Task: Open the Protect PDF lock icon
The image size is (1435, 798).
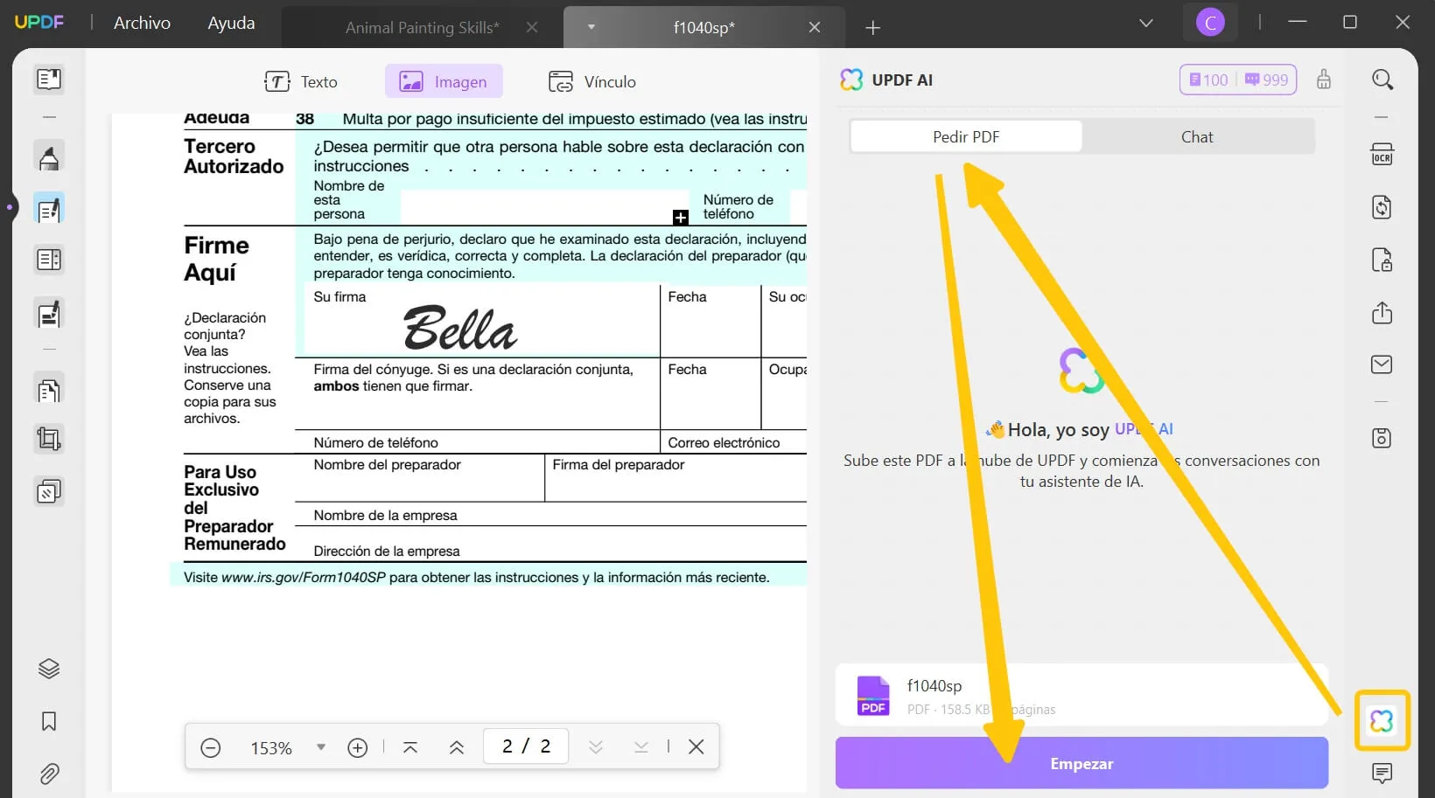Action: point(1382,260)
